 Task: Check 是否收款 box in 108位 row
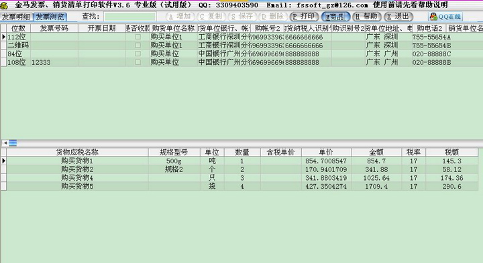pyautogui.click(x=138, y=62)
